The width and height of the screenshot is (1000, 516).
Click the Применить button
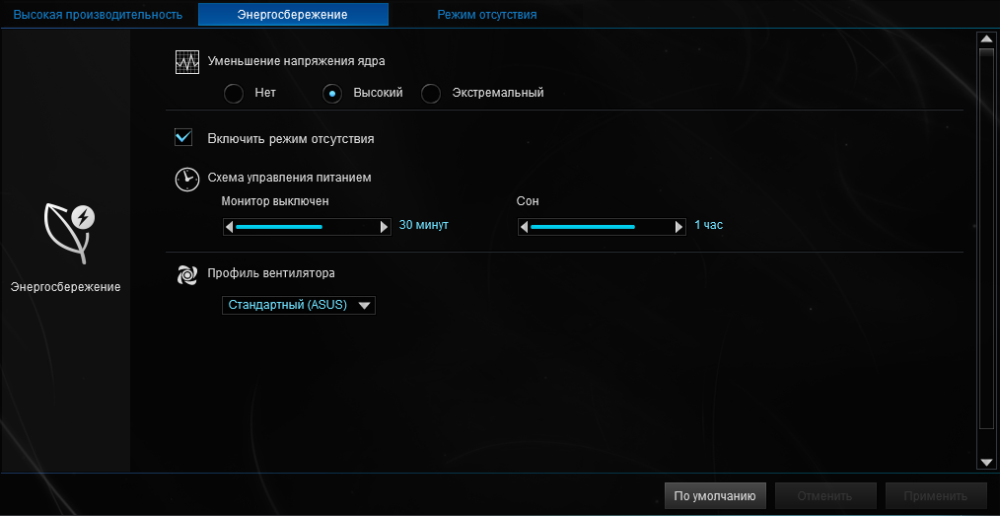coord(936,495)
